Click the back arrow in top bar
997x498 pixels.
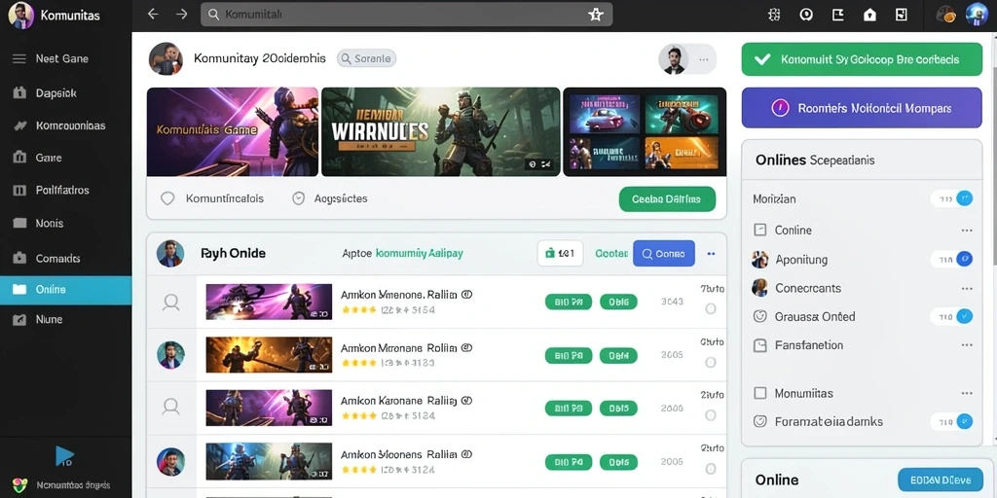click(153, 14)
